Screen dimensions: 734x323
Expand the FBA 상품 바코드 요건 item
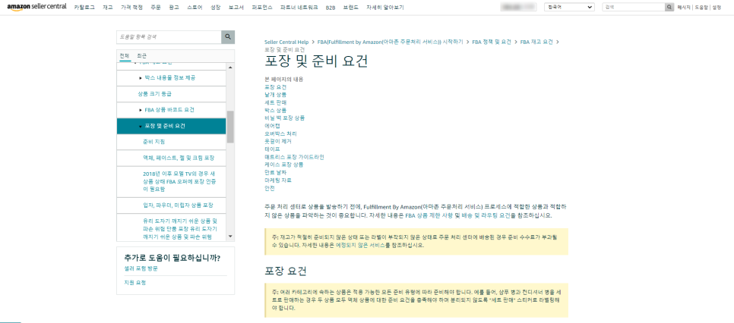coord(141,110)
